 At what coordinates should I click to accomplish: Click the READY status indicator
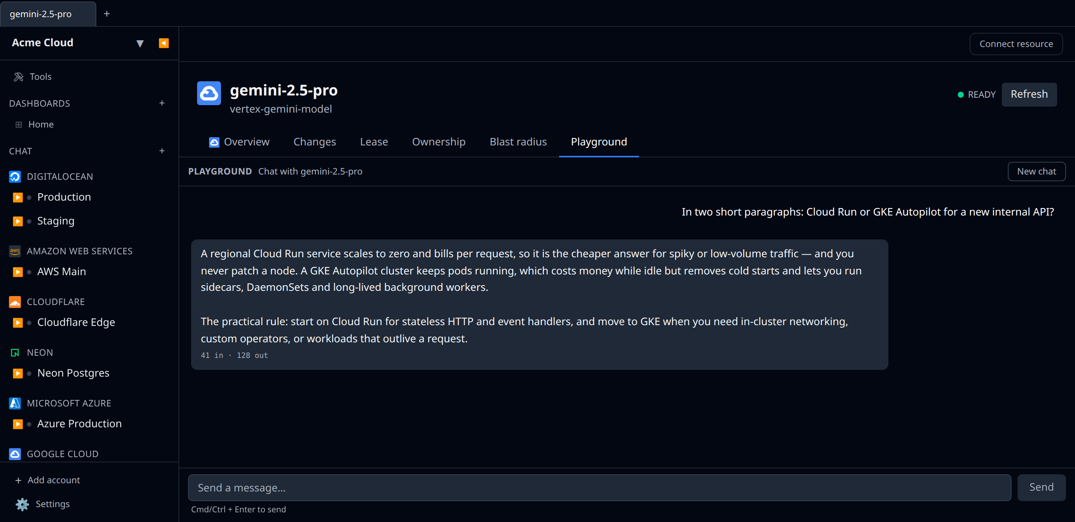976,95
